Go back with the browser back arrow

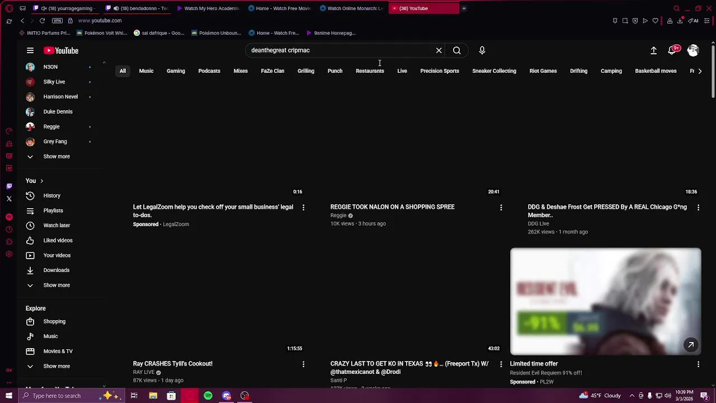[x=22, y=21]
